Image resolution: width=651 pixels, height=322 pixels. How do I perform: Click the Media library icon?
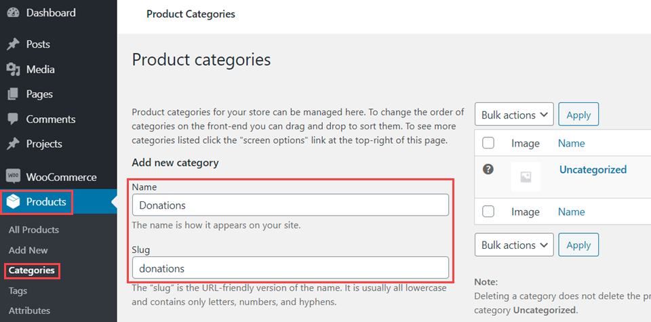pos(13,69)
